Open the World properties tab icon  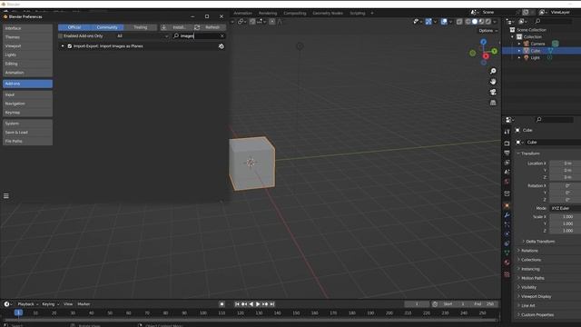(x=507, y=182)
